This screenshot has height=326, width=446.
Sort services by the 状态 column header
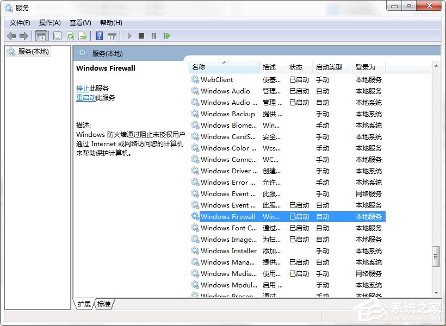click(x=297, y=66)
